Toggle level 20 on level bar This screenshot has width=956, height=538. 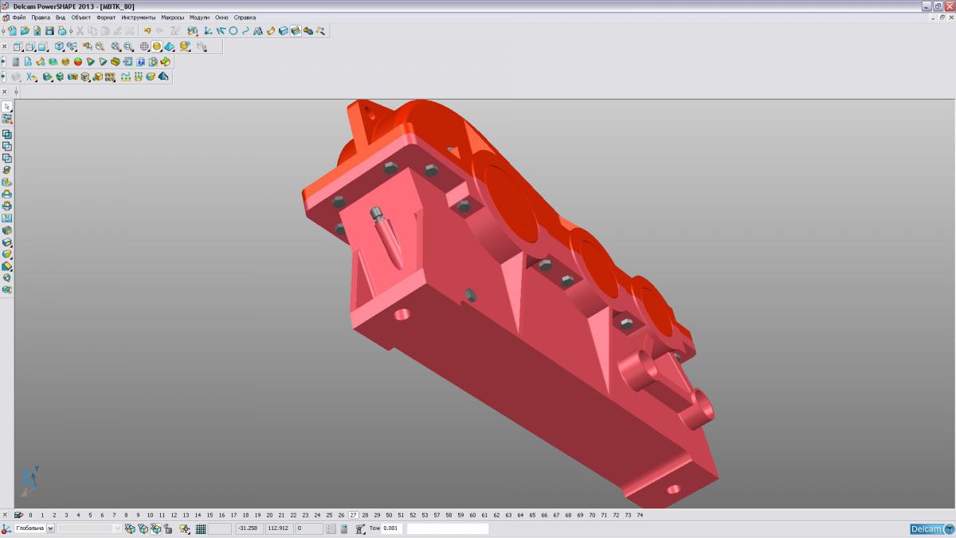tap(269, 515)
